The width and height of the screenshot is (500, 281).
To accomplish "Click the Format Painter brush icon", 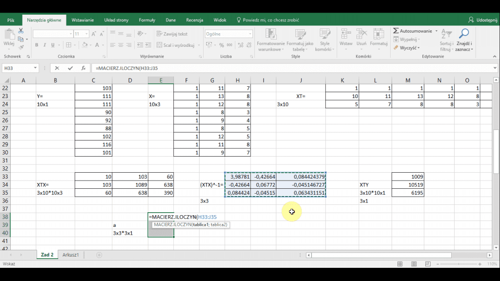I will [x=21, y=47].
